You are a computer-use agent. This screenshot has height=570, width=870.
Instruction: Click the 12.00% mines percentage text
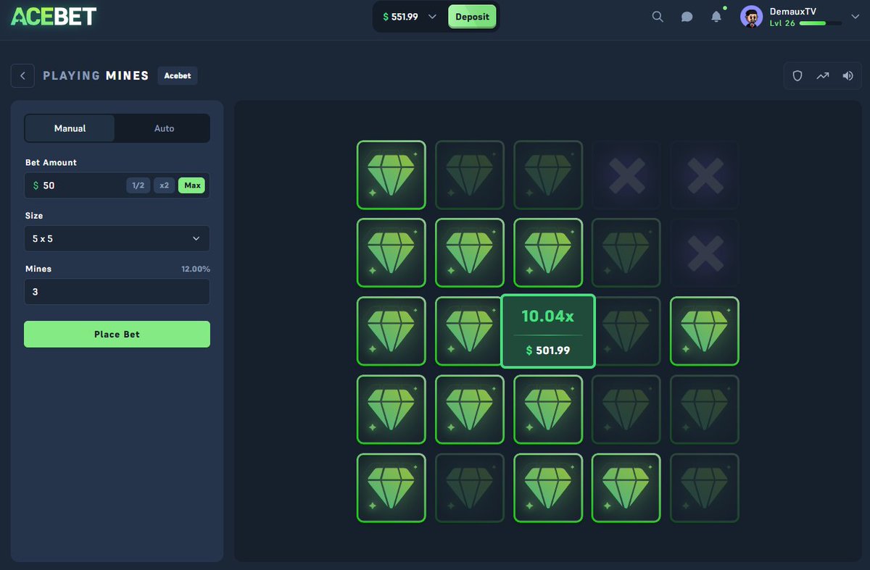pos(196,269)
